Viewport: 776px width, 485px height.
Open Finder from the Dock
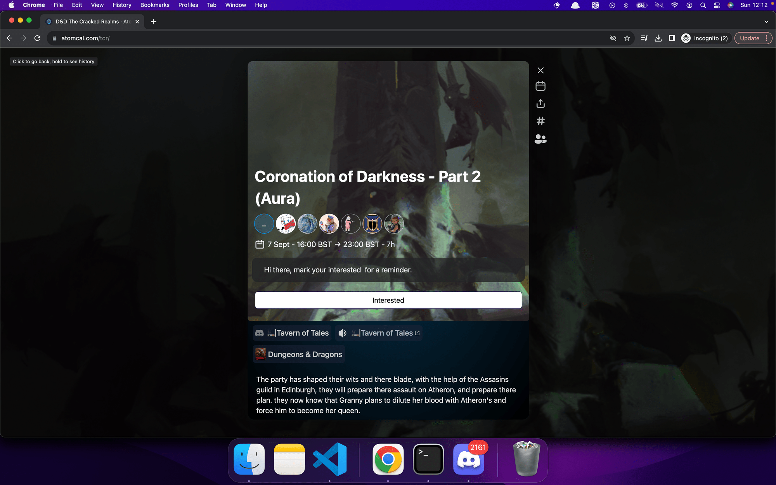click(x=249, y=459)
